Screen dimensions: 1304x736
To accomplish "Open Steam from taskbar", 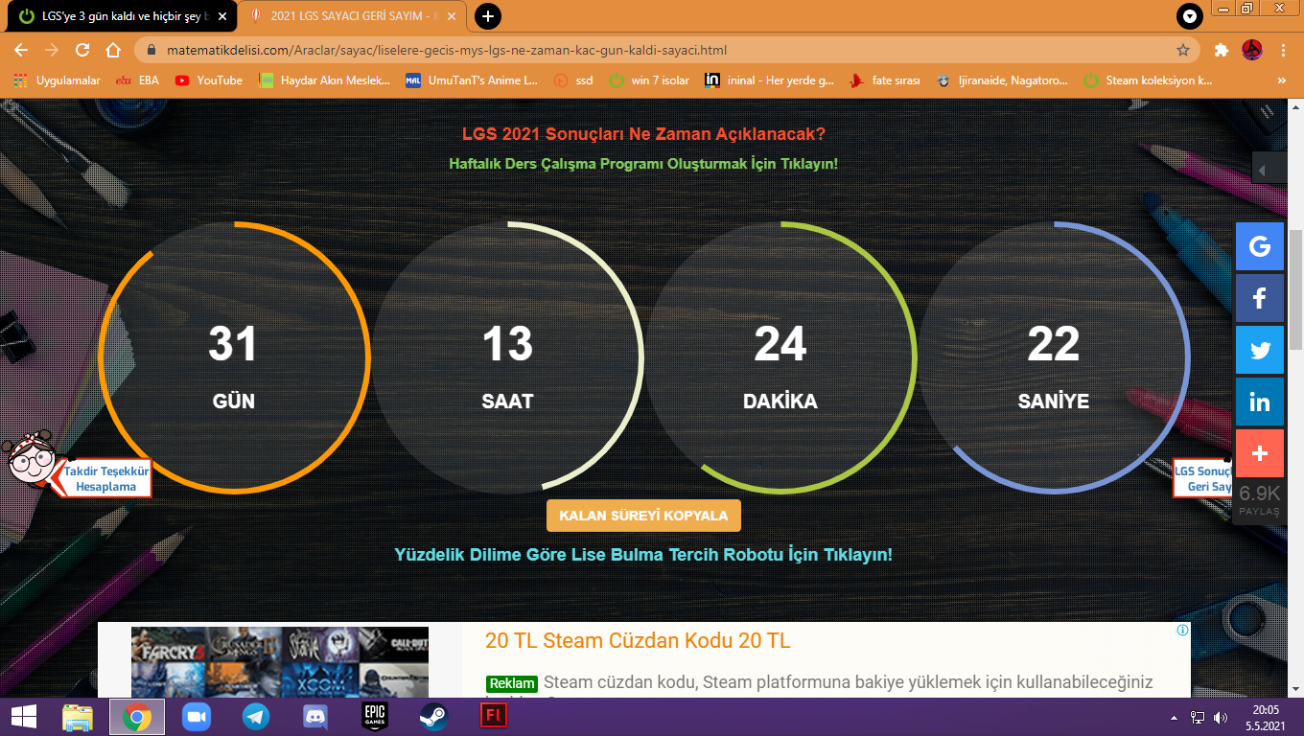I will 432,716.
